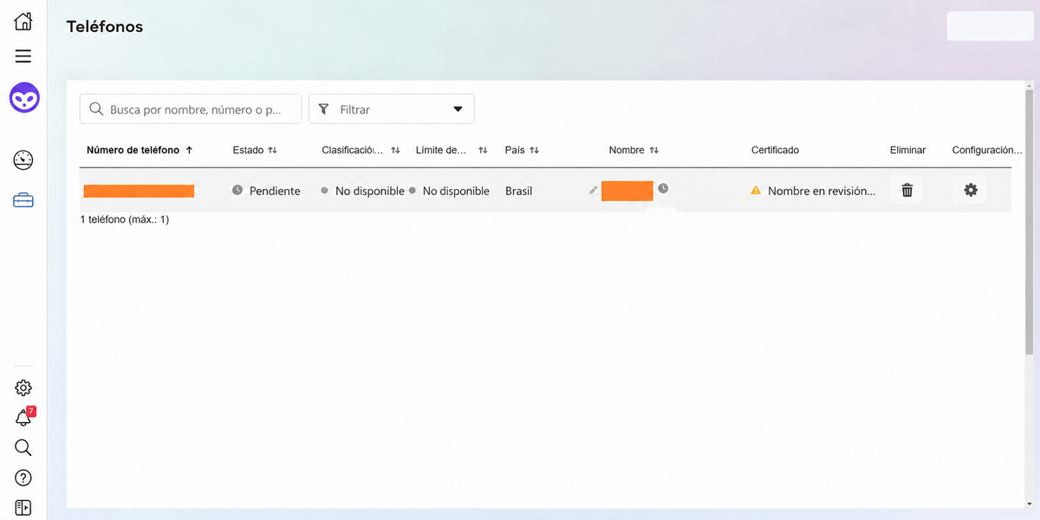Open notifications bell with 7 badge

[x=24, y=417]
